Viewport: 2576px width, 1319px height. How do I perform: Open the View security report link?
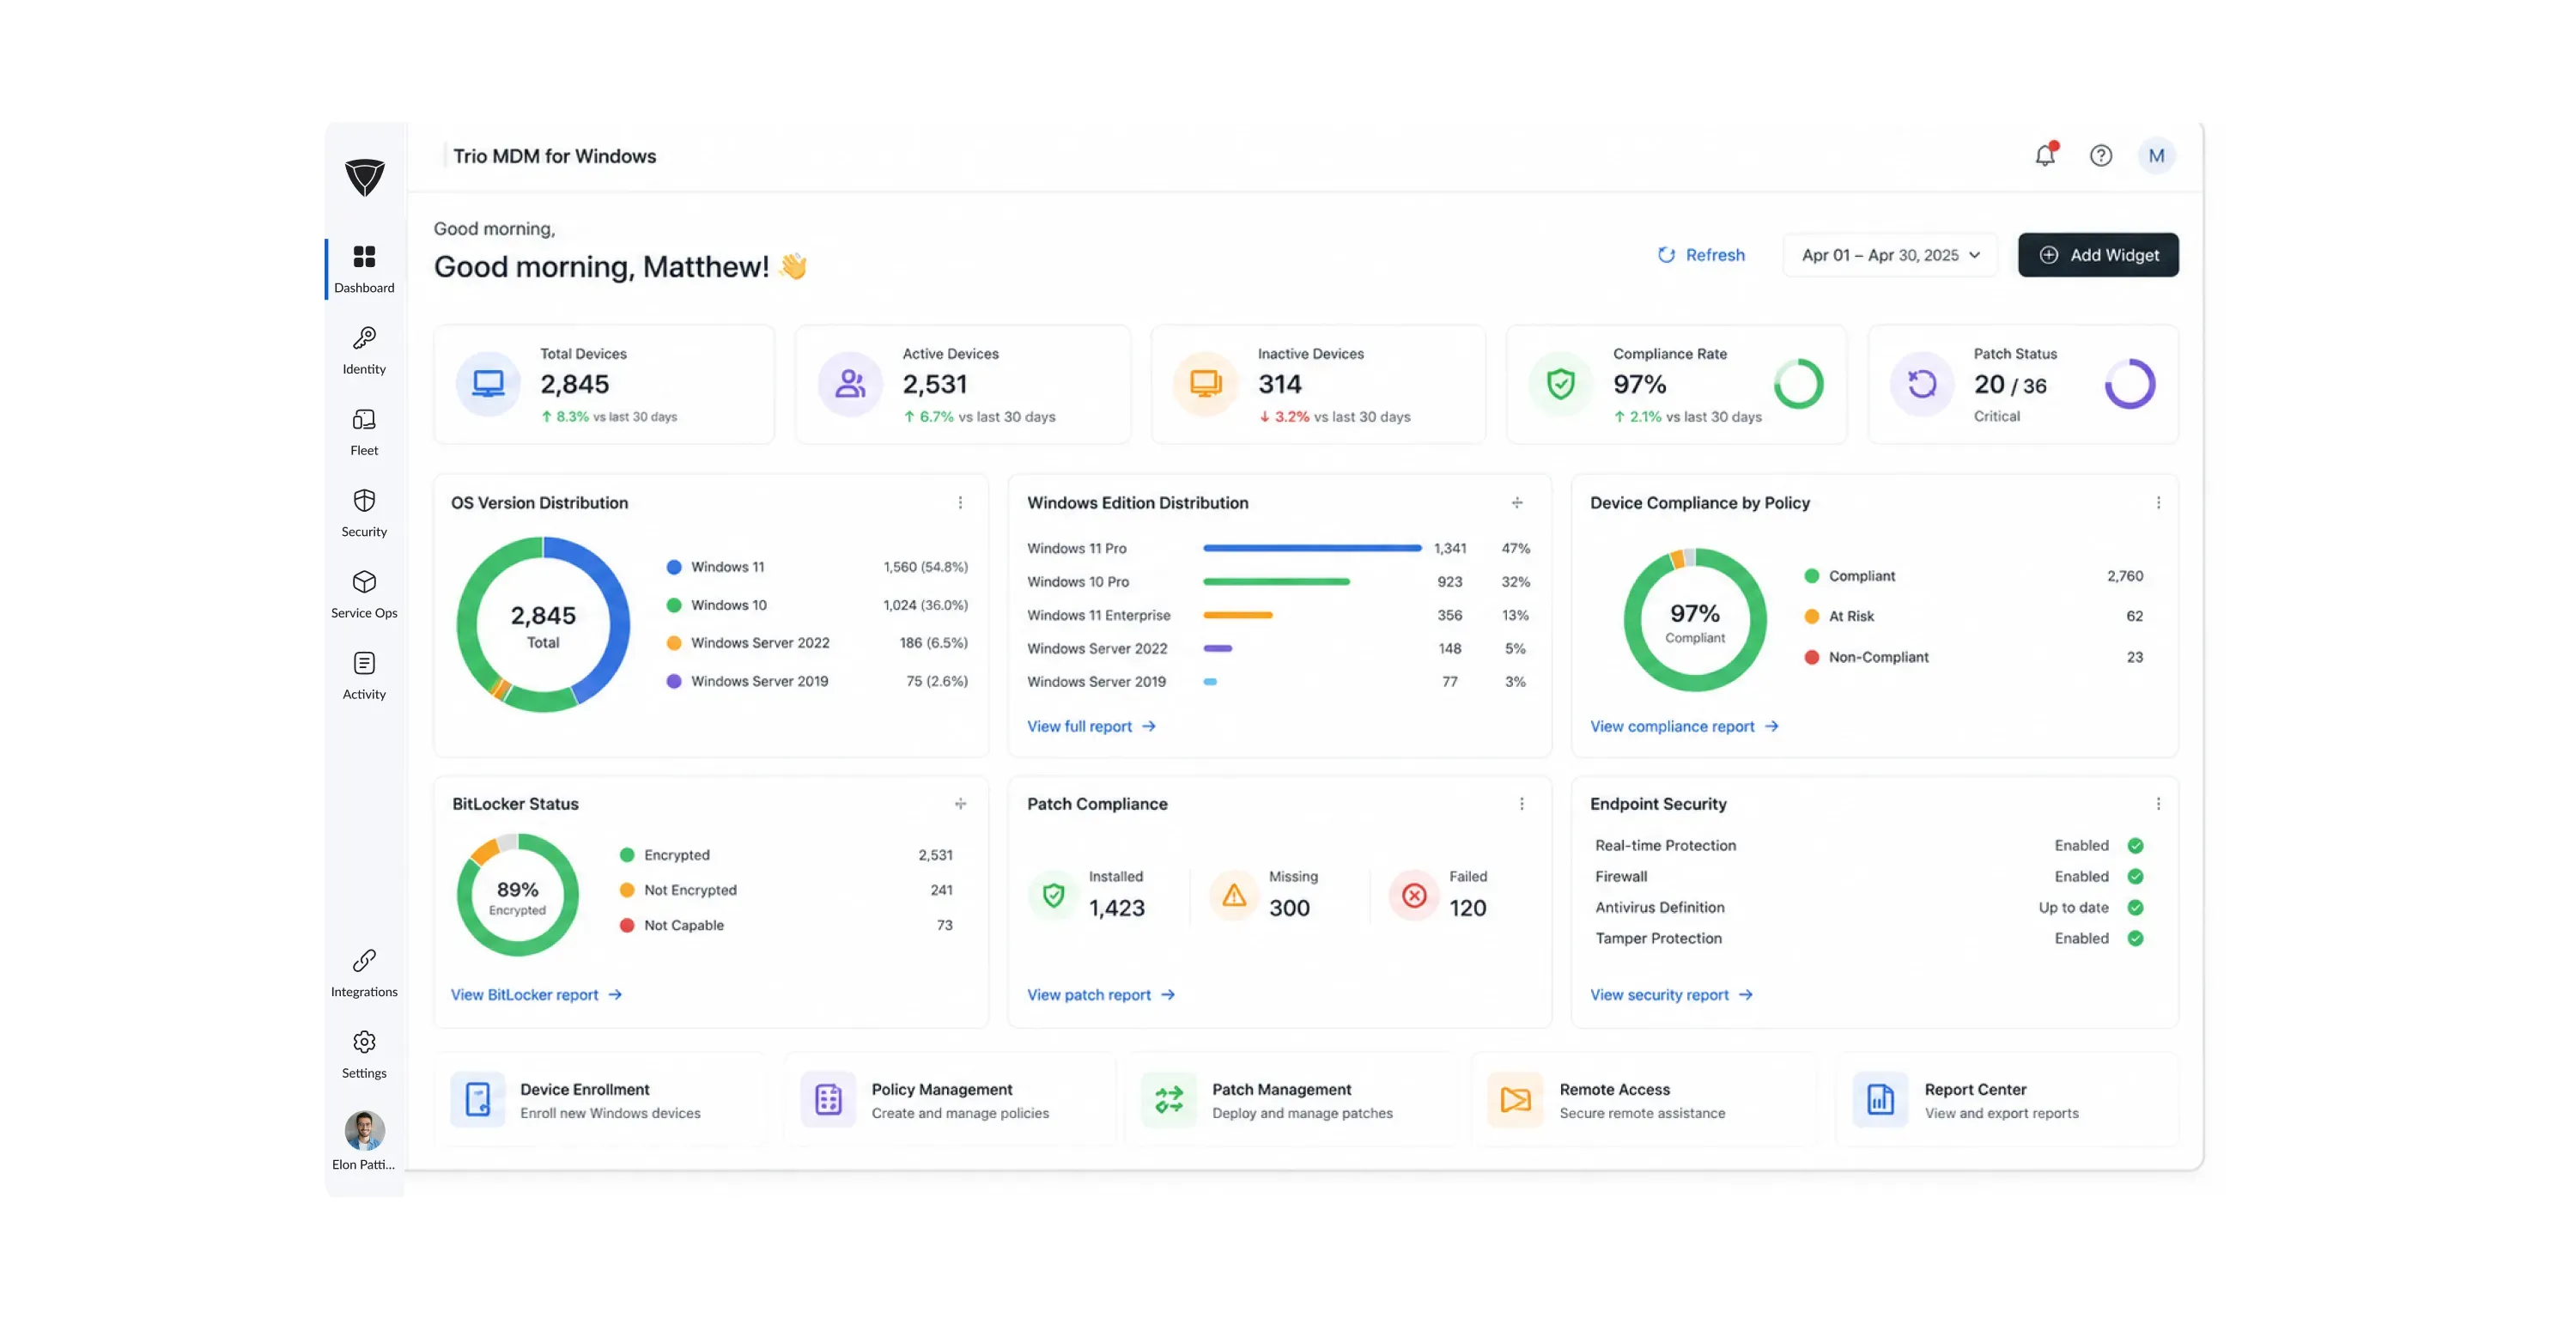[1671, 995]
